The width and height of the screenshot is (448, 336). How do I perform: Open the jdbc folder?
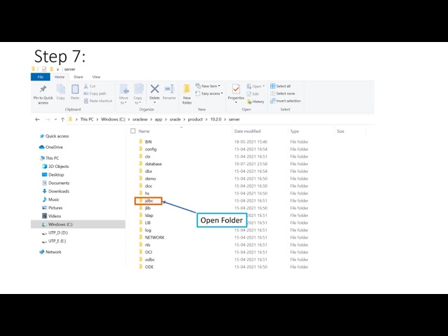pos(148,201)
